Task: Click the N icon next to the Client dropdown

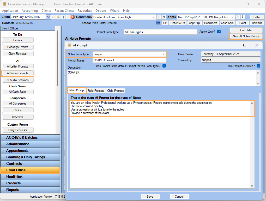Action: tap(58, 17)
